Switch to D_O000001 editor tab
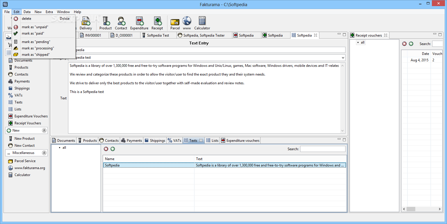 click(x=124, y=35)
